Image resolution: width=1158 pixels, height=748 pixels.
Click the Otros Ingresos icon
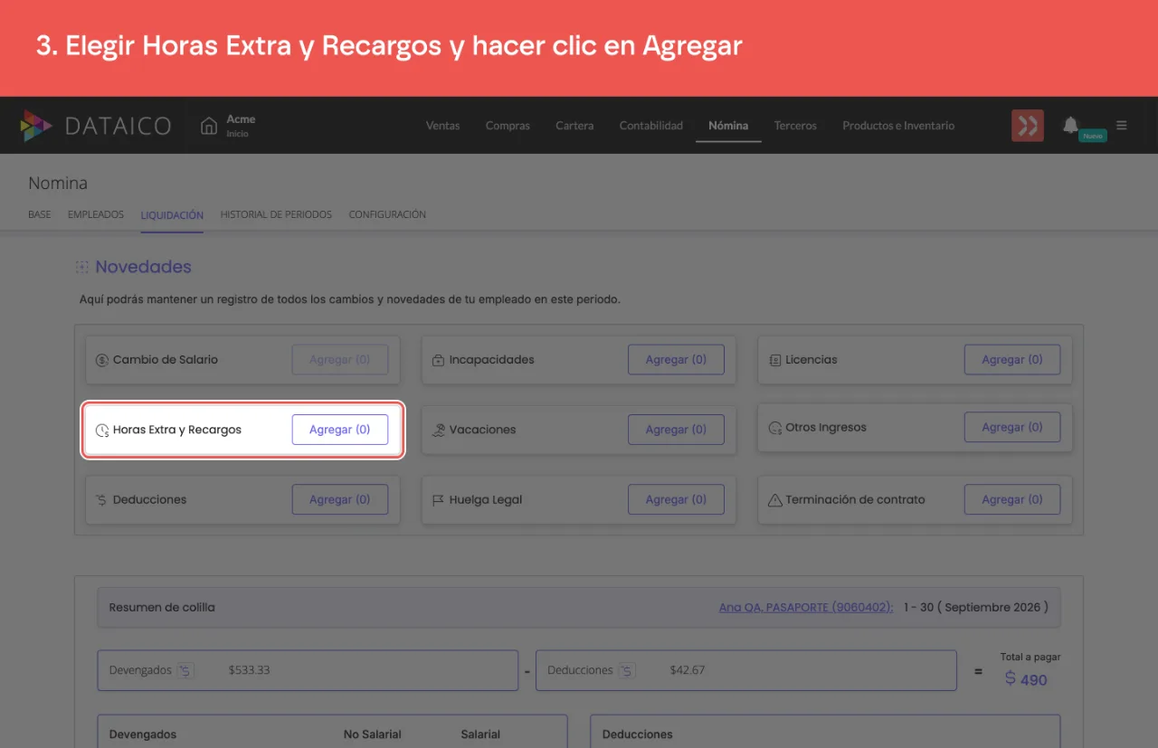[x=775, y=428]
